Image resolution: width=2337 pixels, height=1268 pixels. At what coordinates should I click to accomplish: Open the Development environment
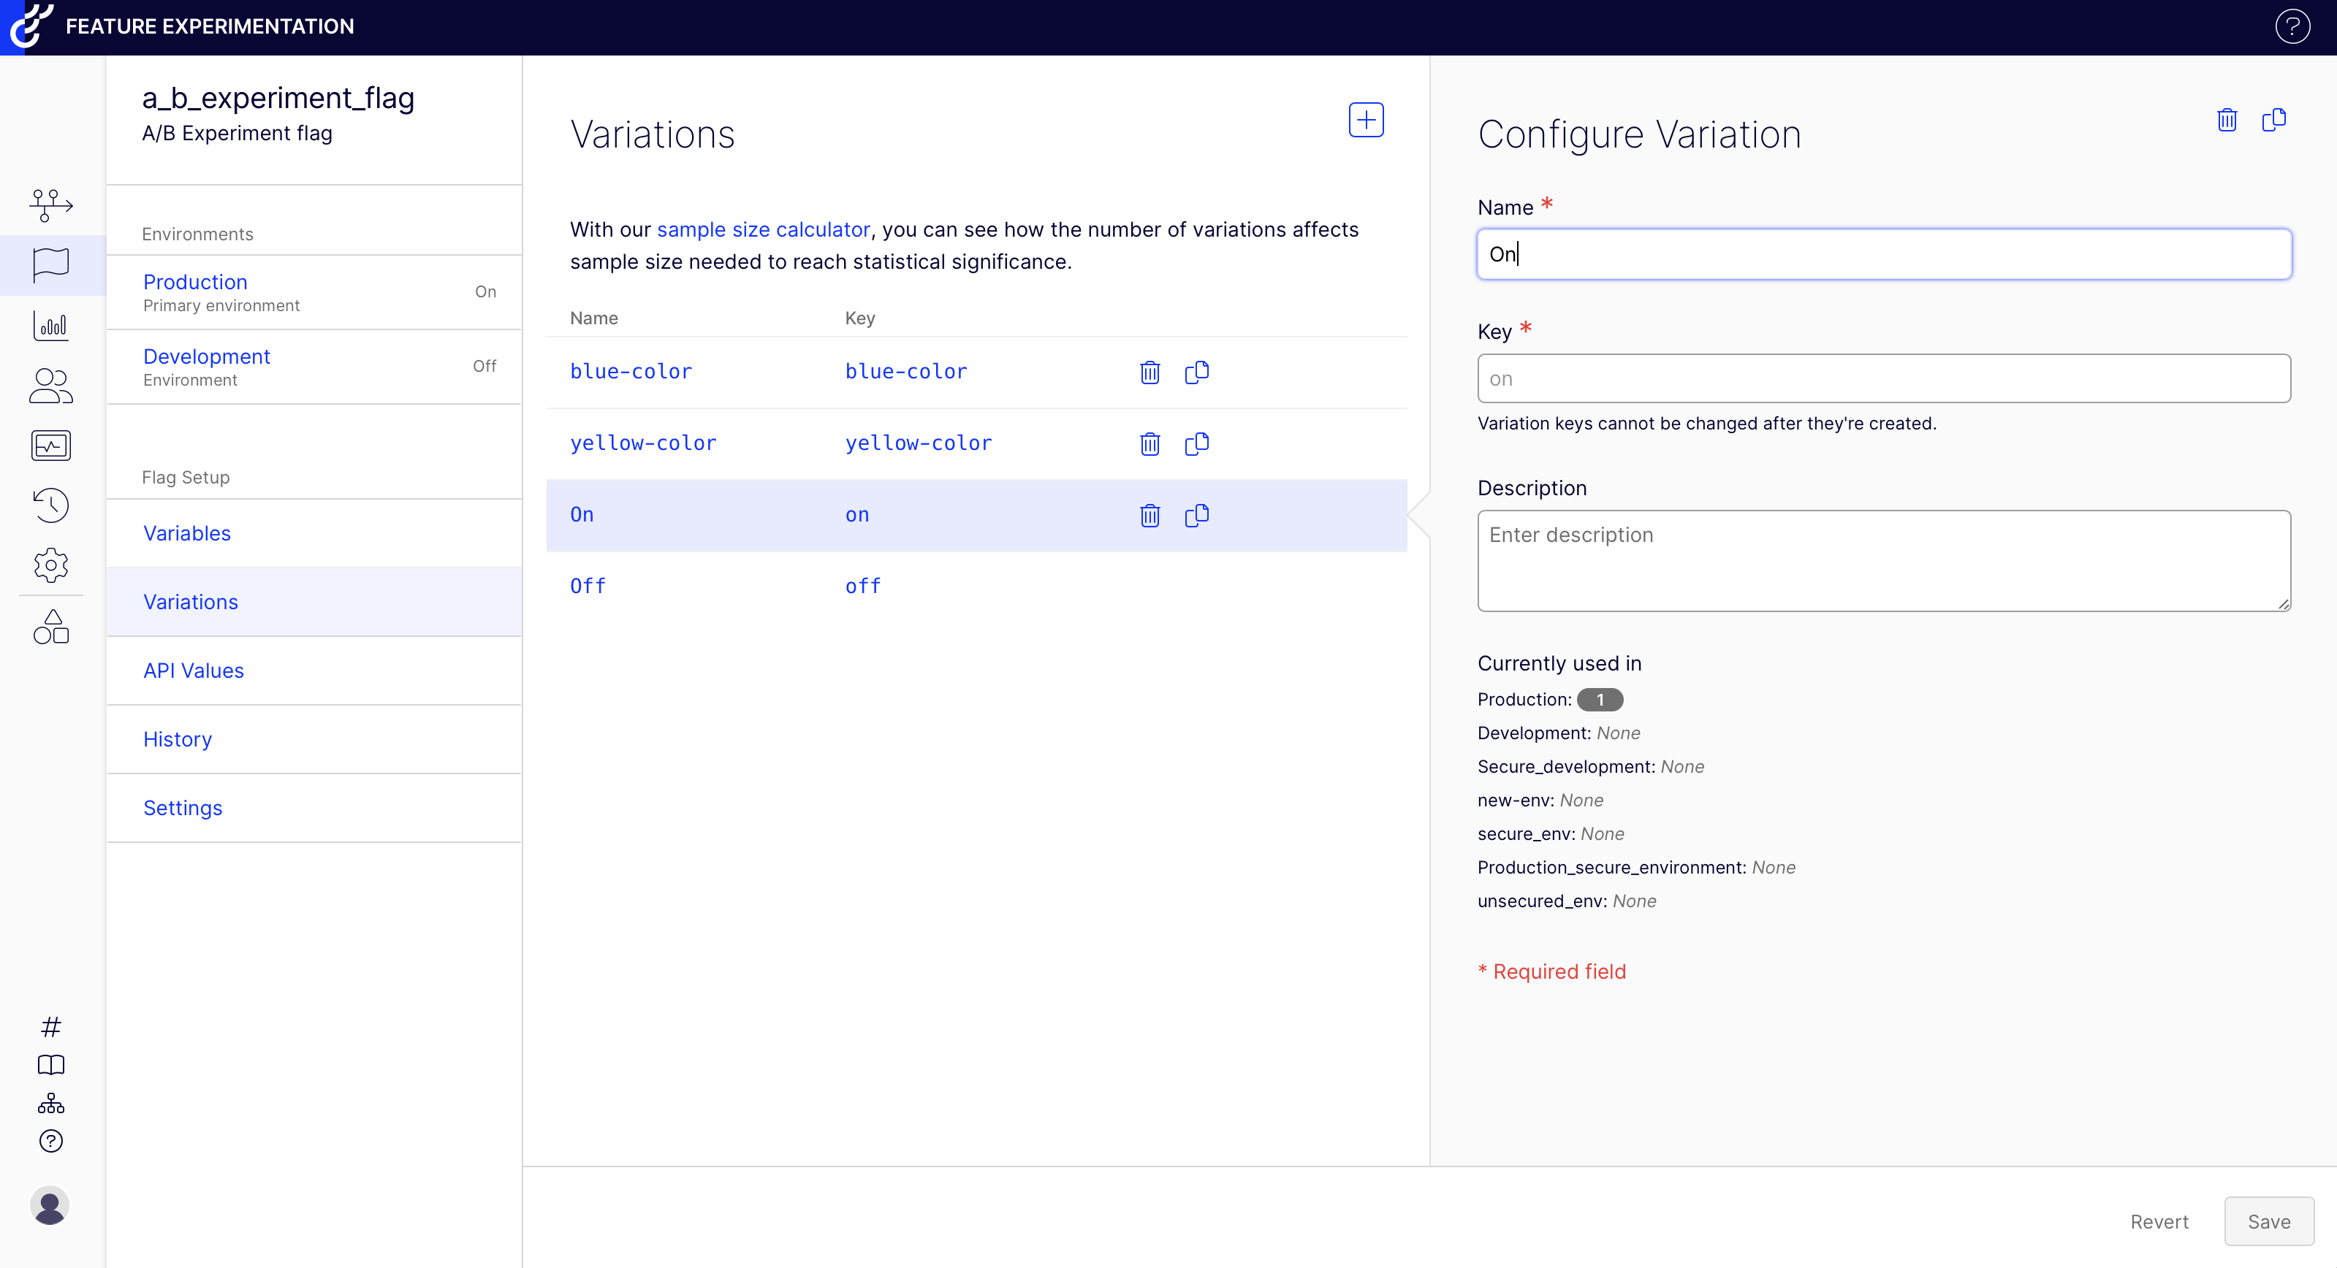(207, 356)
